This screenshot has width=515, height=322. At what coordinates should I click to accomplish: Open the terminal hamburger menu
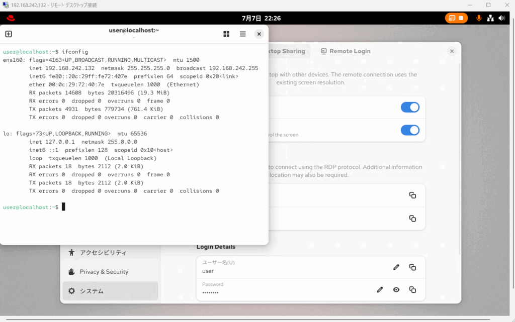(242, 34)
